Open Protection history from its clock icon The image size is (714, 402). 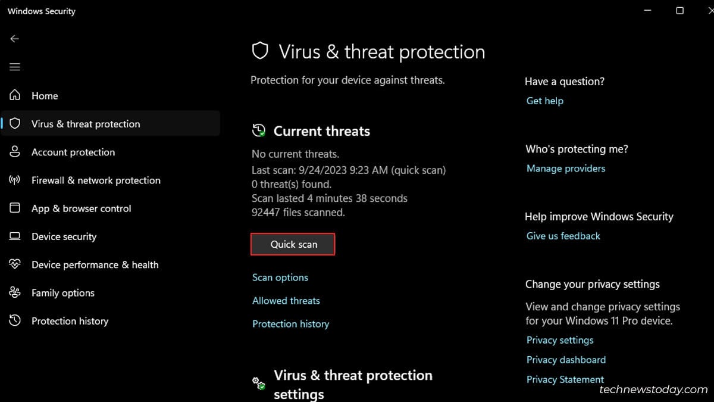point(14,320)
